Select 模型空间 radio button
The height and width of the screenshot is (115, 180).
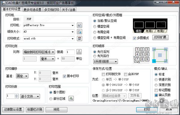point(94,27)
